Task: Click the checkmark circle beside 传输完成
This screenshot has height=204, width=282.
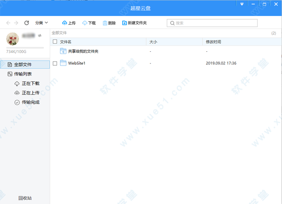Action: coord(17,102)
